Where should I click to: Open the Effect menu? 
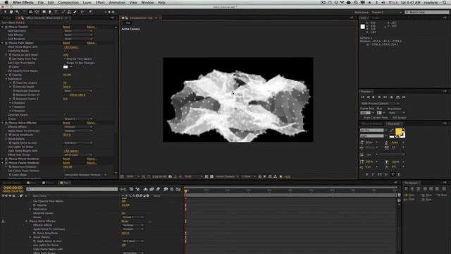point(100,2)
